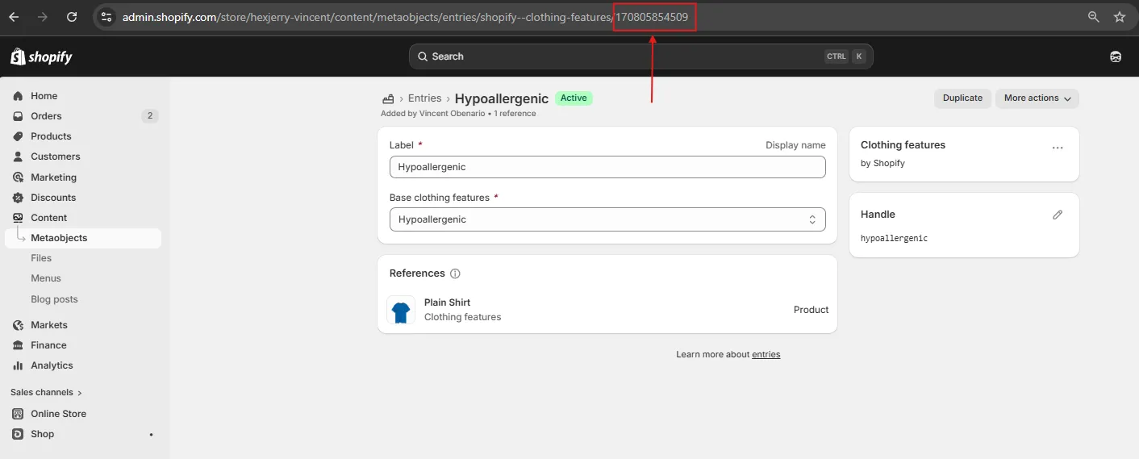1139x459 pixels.
Task: Go to Orders page
Action: click(x=46, y=116)
